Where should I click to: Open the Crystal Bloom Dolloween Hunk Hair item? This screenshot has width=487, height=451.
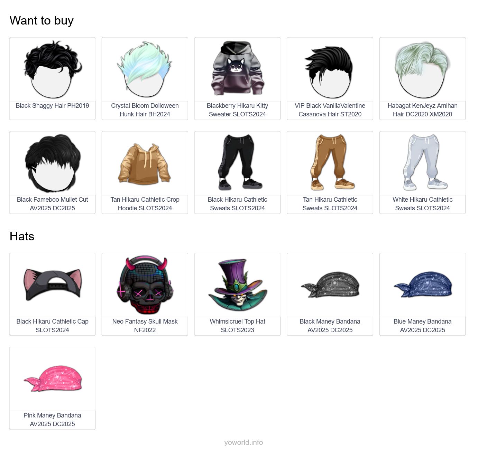(x=145, y=79)
